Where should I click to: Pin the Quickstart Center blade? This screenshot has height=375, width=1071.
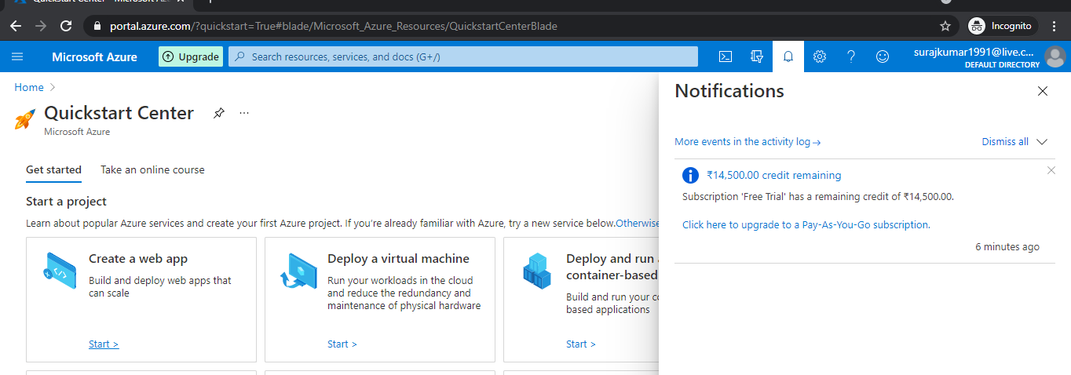click(x=219, y=113)
